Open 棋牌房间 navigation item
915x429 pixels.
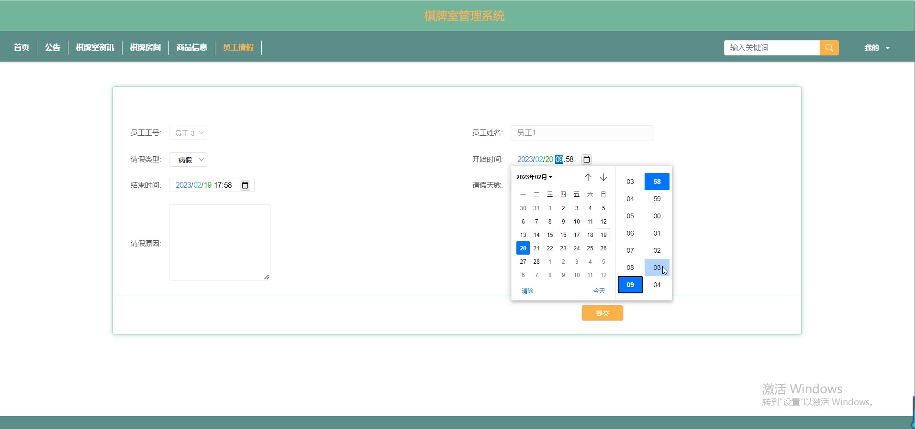click(145, 48)
